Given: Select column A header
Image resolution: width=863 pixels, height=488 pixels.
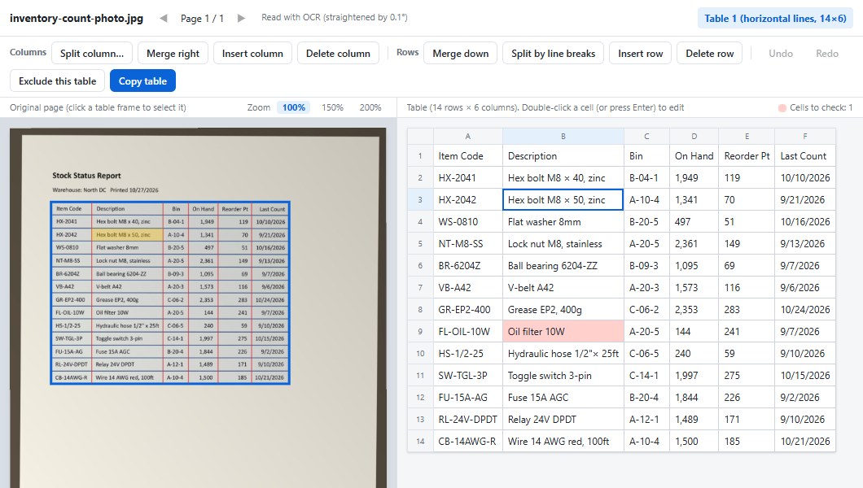Looking at the screenshot, I should (x=468, y=137).
